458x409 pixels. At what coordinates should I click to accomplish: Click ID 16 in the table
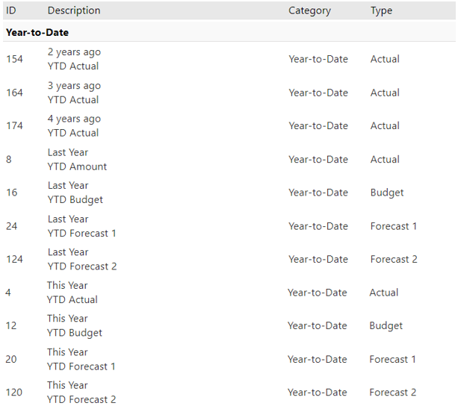coord(11,193)
